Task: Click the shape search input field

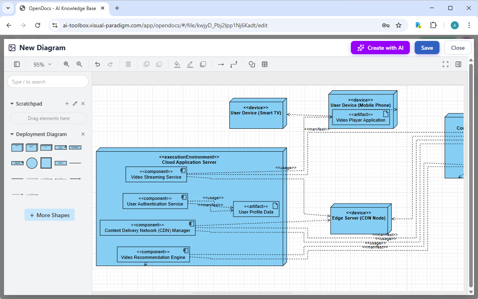Action: tap(48, 81)
